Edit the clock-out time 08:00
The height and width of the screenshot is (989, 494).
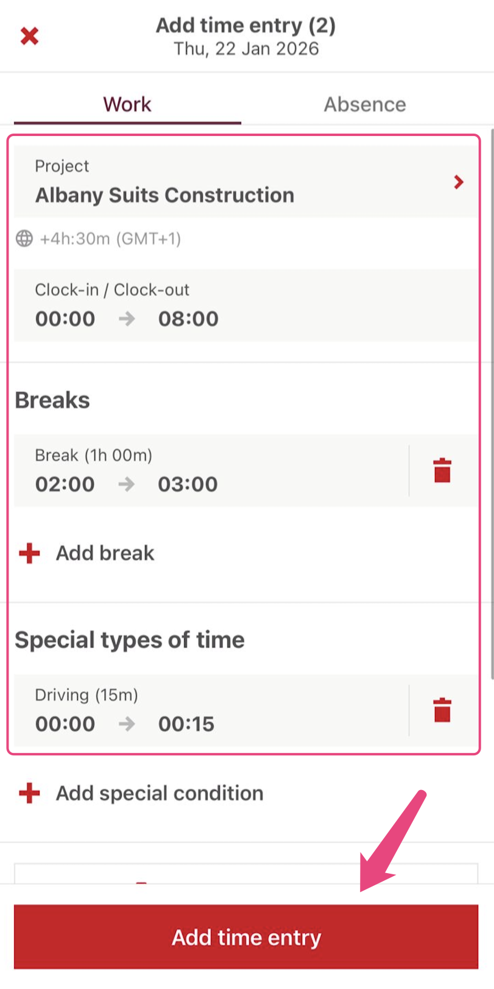click(188, 318)
